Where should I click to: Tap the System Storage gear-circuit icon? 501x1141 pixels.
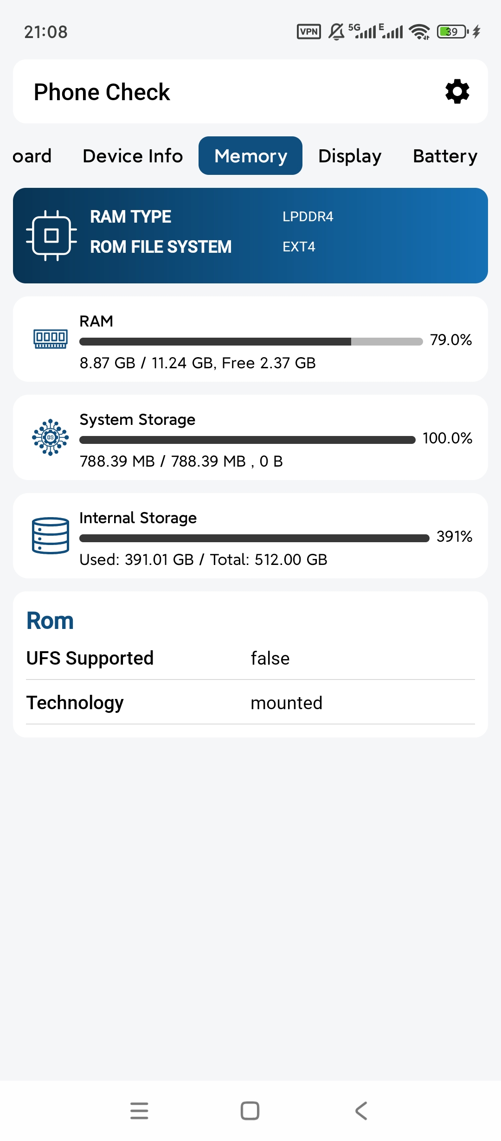tap(51, 437)
